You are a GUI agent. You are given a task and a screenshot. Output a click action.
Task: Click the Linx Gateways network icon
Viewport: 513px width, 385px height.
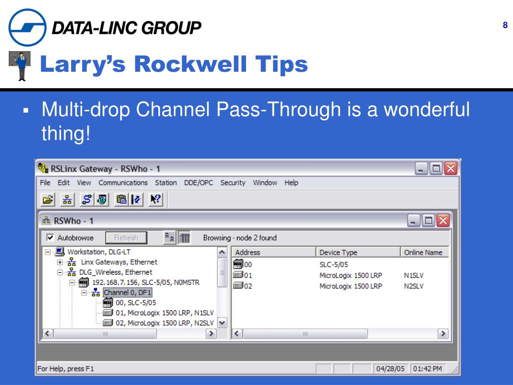pos(72,262)
